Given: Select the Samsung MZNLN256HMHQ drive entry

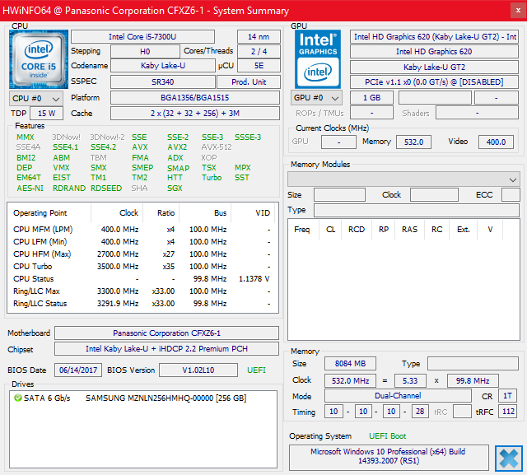Looking at the screenshot, I should pyautogui.click(x=166, y=398).
